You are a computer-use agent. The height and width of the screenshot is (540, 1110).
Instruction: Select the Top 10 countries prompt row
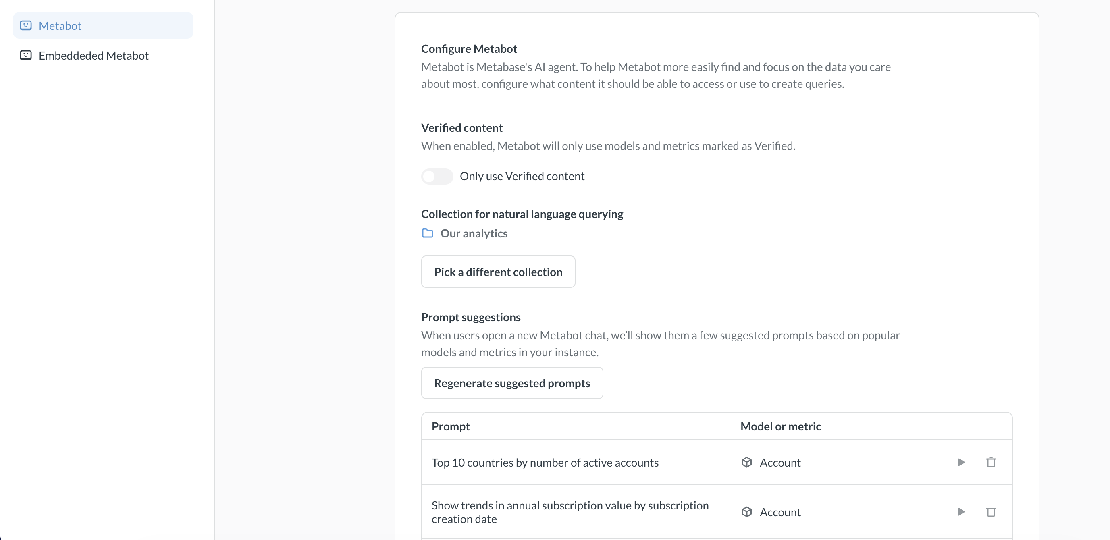(545, 462)
